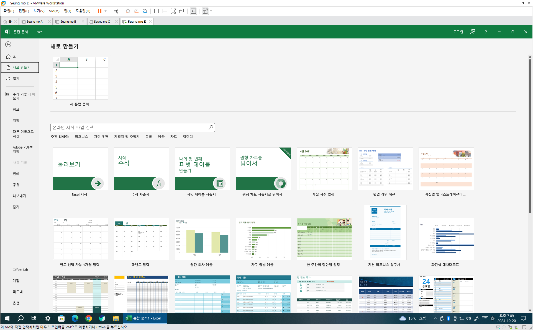Open Chrome from the Windows taskbar
Image resolution: width=533 pixels, height=330 pixels.
(88, 318)
